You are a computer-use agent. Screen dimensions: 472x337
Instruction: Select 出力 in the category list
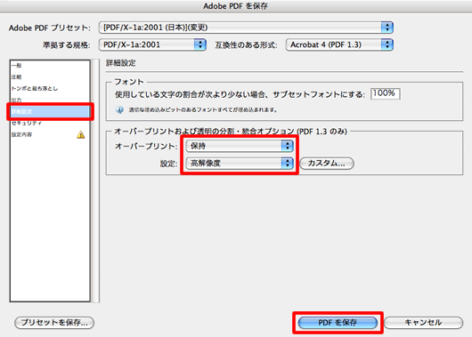(x=50, y=100)
